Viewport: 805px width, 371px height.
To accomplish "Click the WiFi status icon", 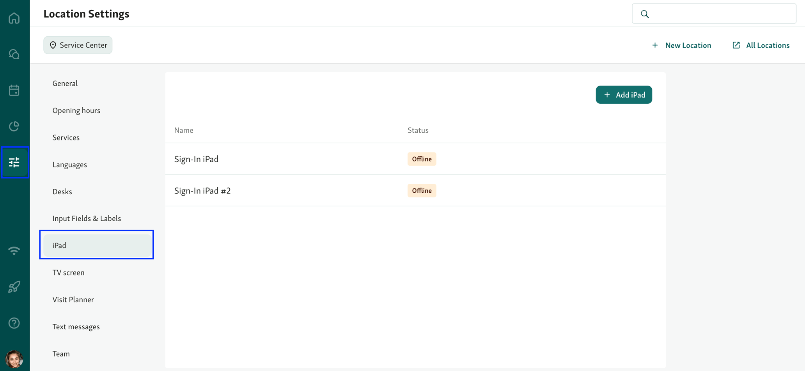I will tap(14, 250).
